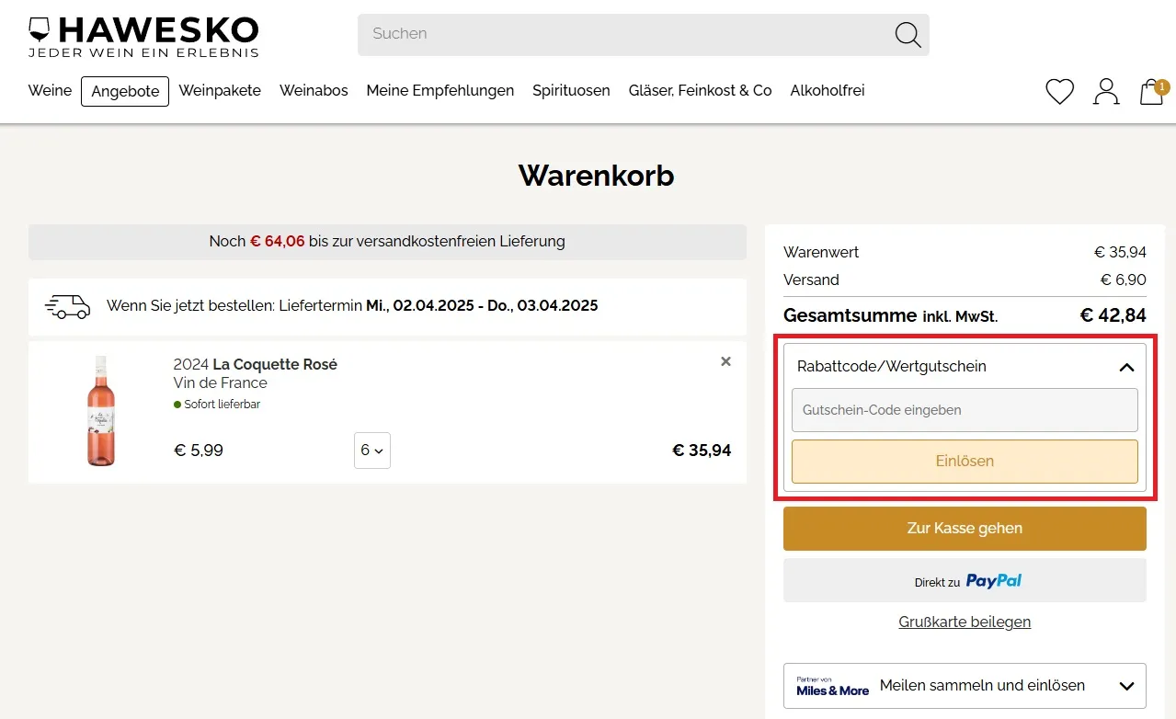Image resolution: width=1176 pixels, height=719 pixels.
Task: Open the shopping cart icon with badge
Action: 1150,92
